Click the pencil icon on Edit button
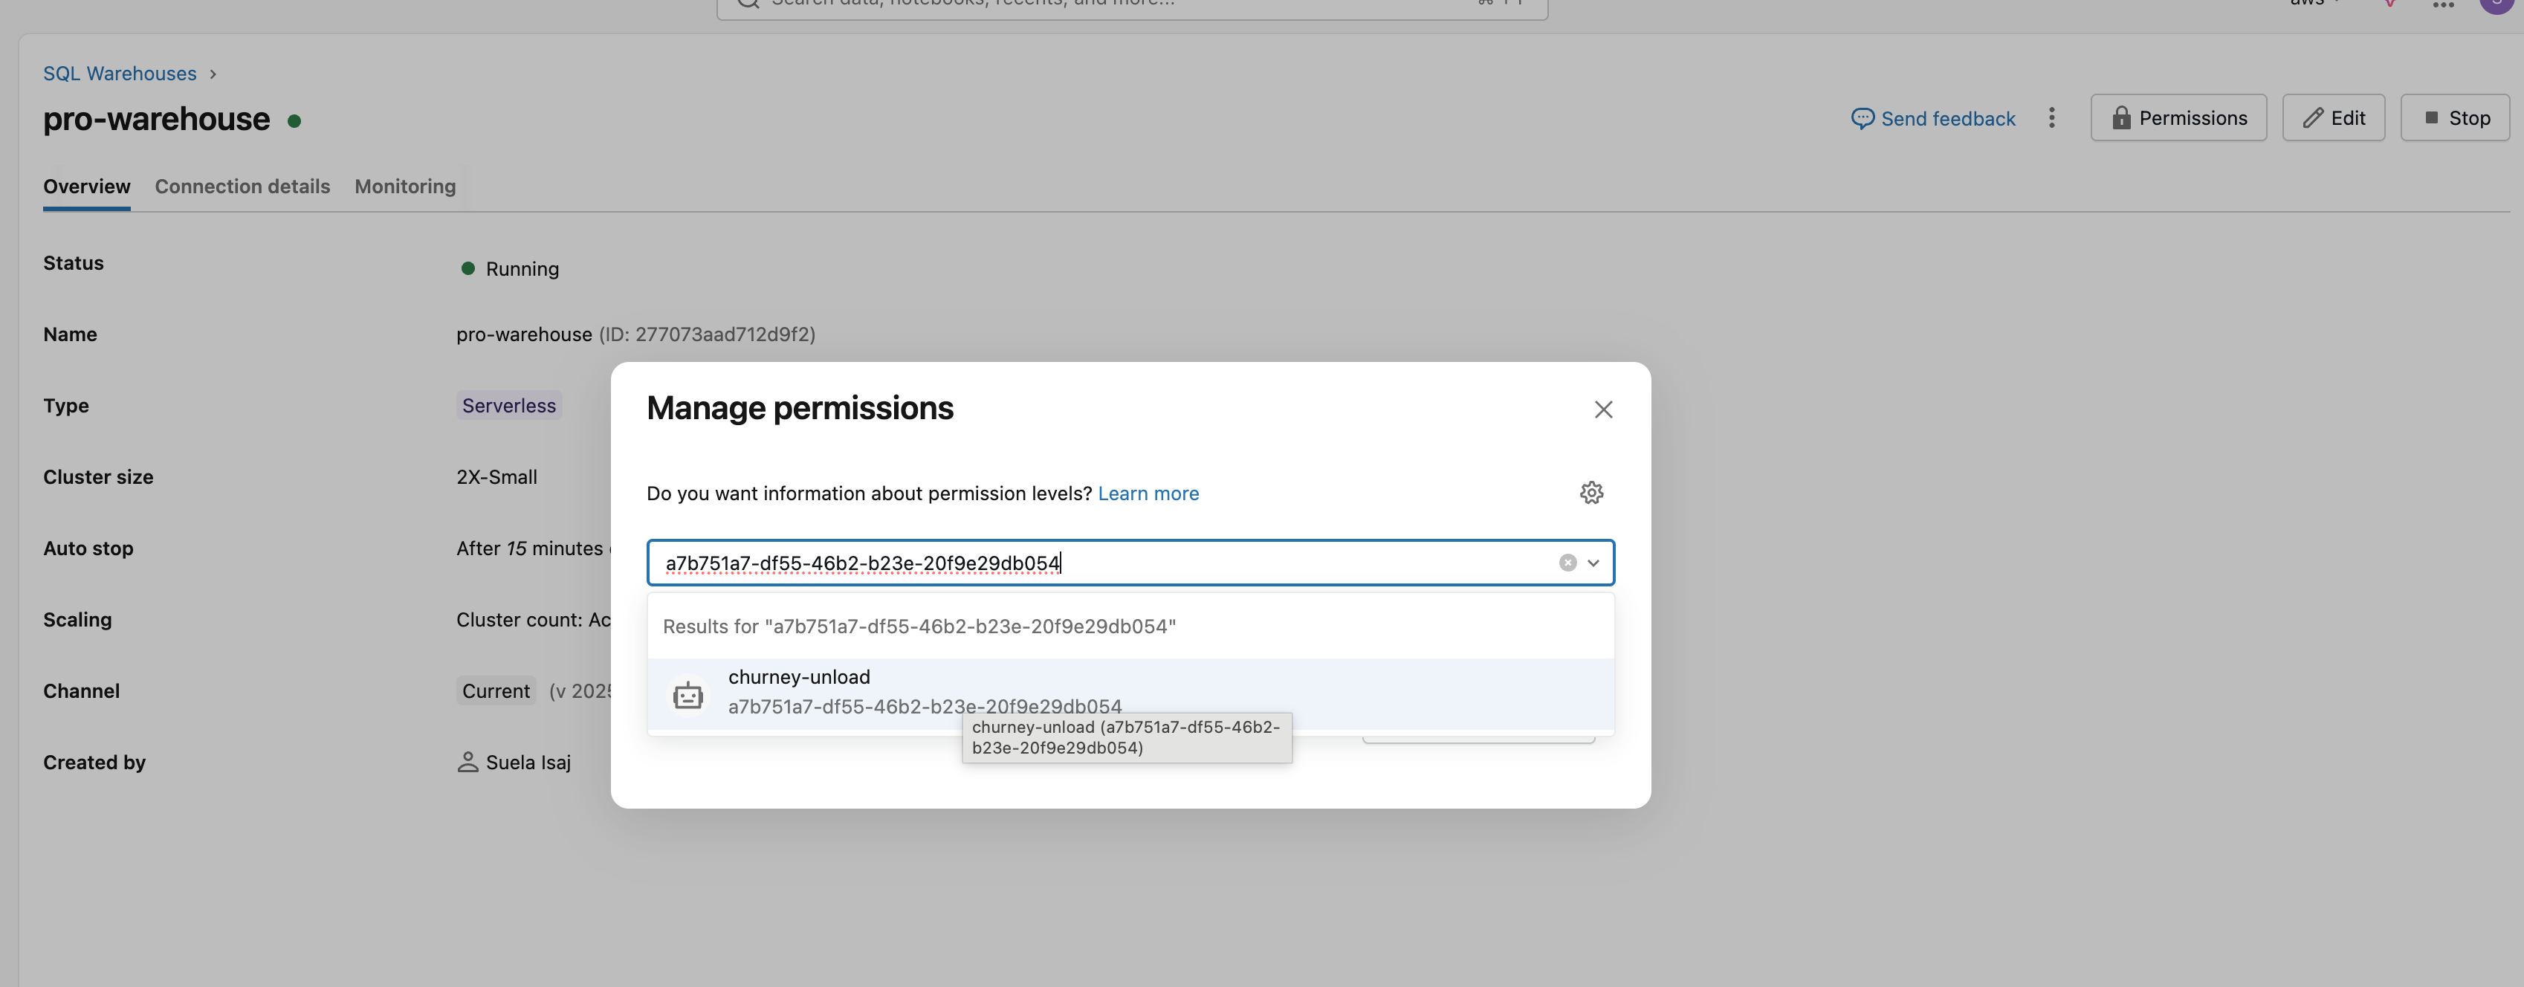2524x987 pixels. coord(2312,119)
